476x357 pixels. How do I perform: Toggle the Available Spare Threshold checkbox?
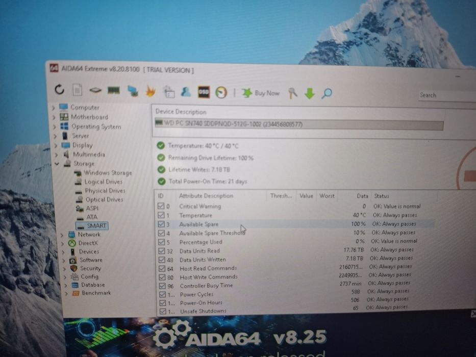162,233
